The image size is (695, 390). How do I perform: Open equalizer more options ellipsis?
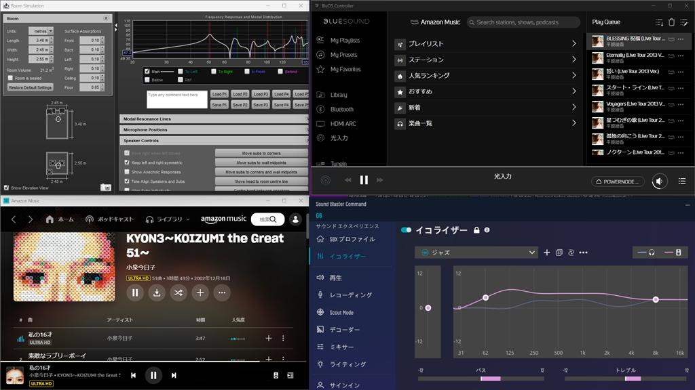click(583, 253)
